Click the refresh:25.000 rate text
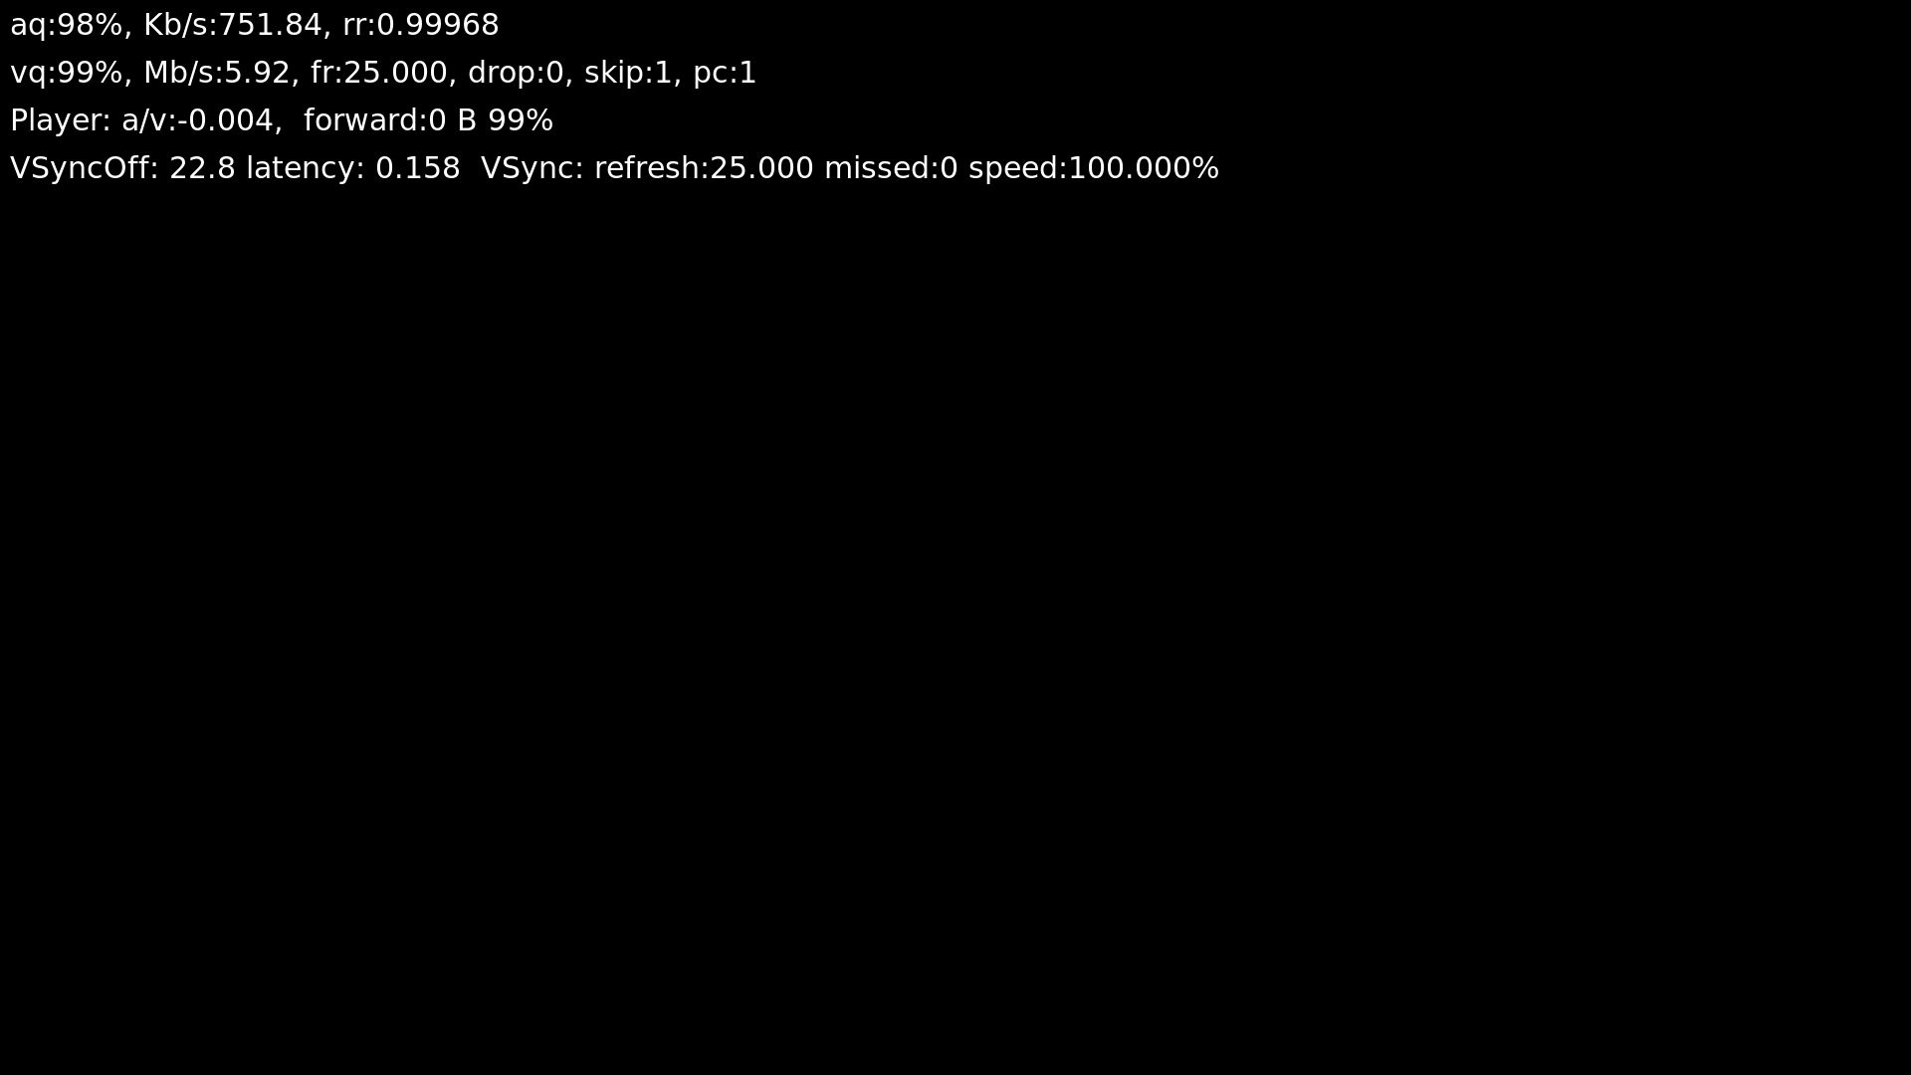The height and width of the screenshot is (1075, 1911). pos(704,168)
